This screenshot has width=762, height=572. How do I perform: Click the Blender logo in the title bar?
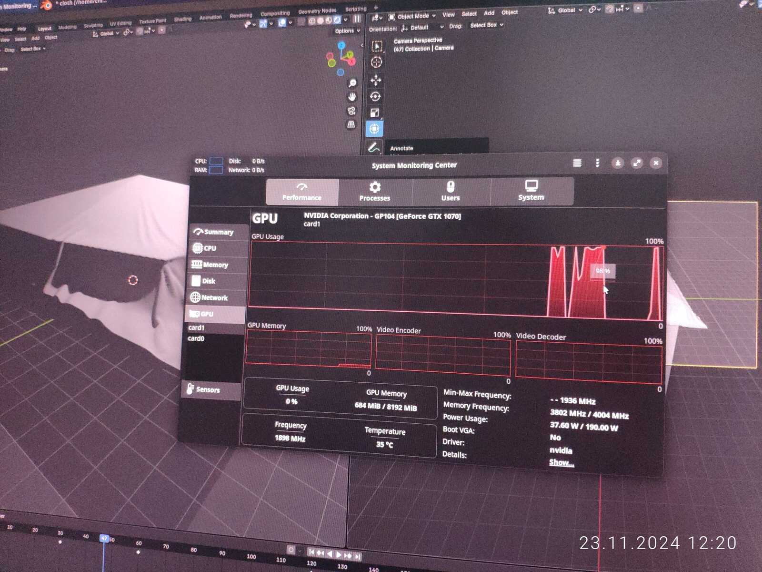[x=46, y=5]
